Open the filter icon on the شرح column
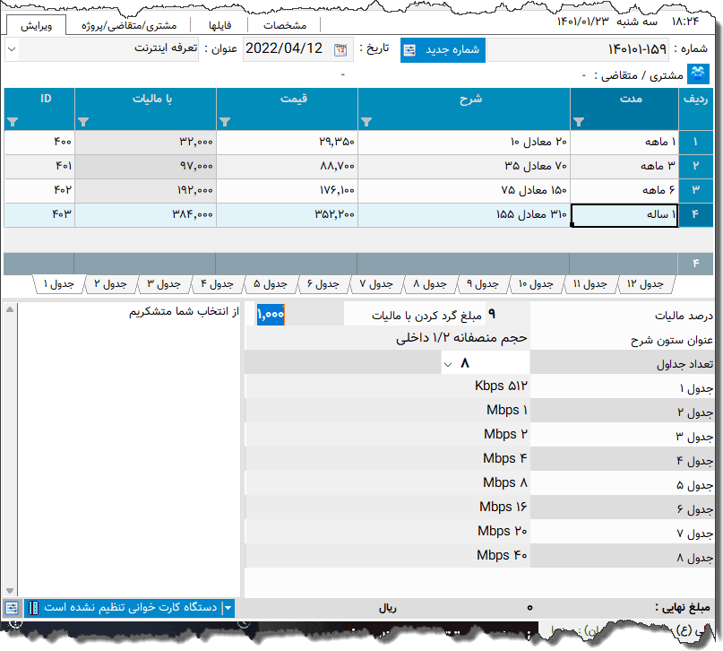The height and width of the screenshot is (651, 723). click(x=366, y=120)
